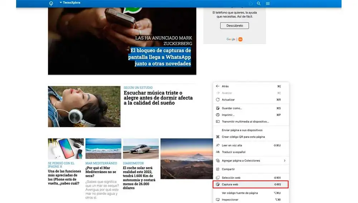Open the iPhone functions article headline
This screenshot has height=203, width=358.
tap(64, 177)
